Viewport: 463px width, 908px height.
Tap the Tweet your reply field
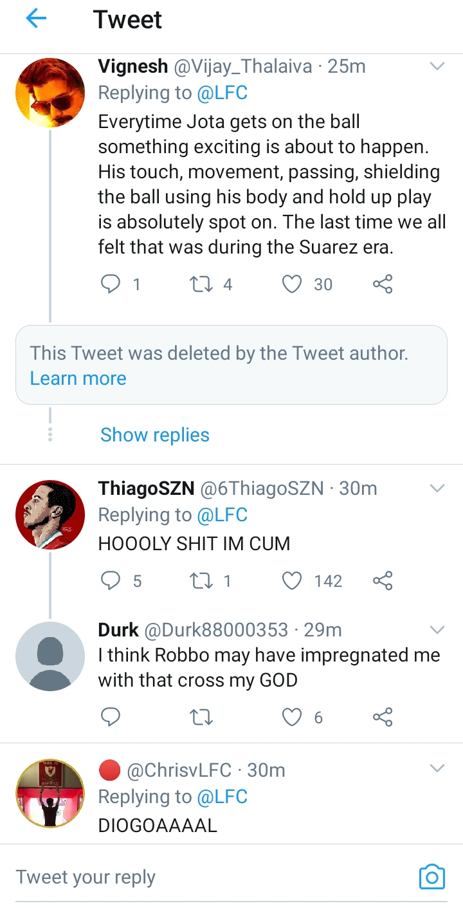[193, 877]
